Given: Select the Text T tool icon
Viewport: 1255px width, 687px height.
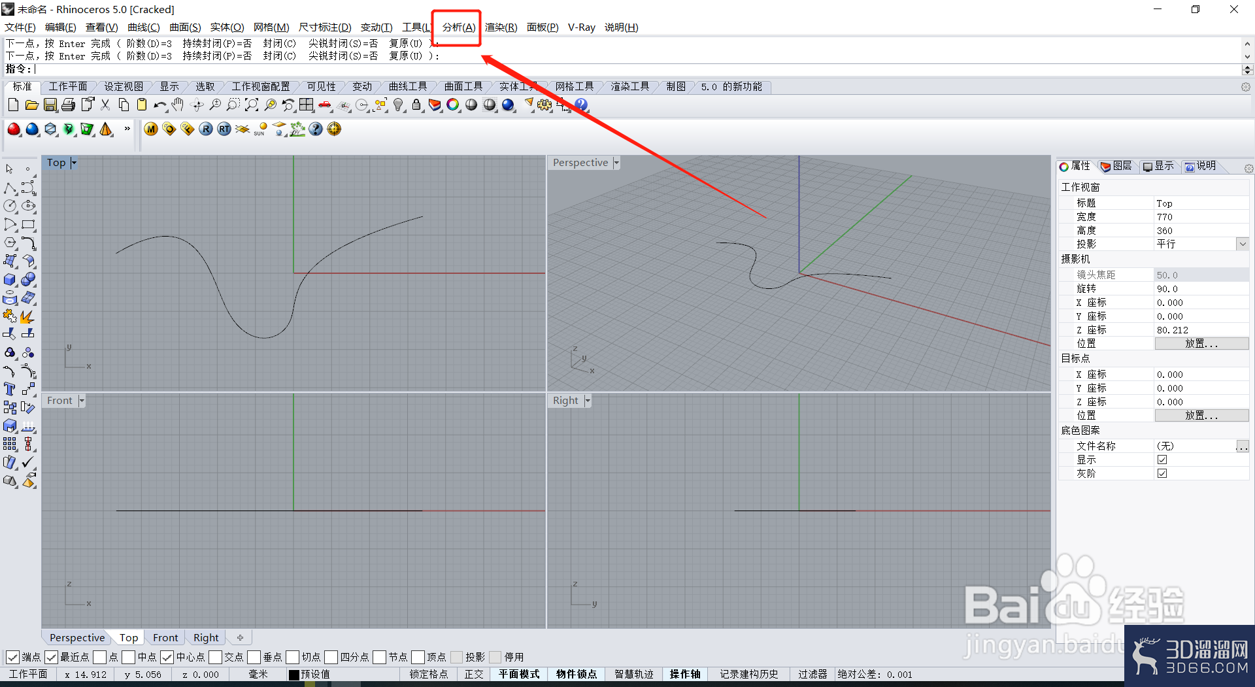Looking at the screenshot, I should tap(10, 389).
